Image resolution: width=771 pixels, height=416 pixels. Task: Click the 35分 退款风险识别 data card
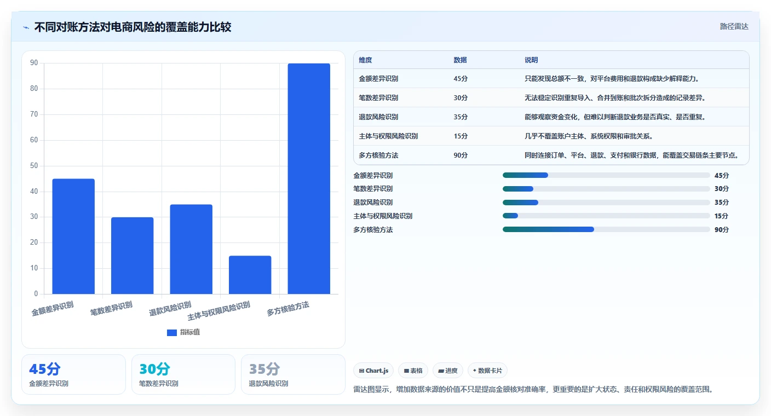[x=293, y=374]
